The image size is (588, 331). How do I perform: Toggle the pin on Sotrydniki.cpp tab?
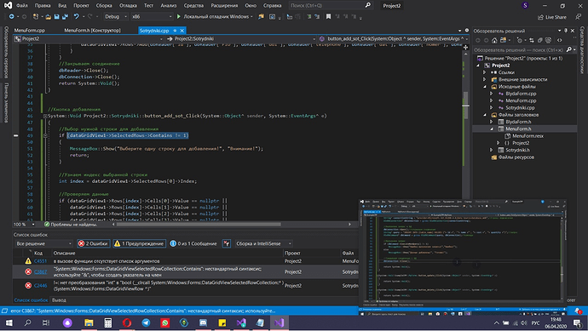(175, 31)
